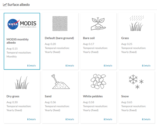Viewport: 157px width, 125px height.
Task: Click the Surface albedo chart icon
Action: tap(5, 5)
